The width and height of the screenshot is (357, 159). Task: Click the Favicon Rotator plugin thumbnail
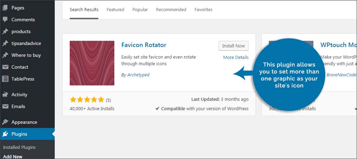click(x=92, y=63)
